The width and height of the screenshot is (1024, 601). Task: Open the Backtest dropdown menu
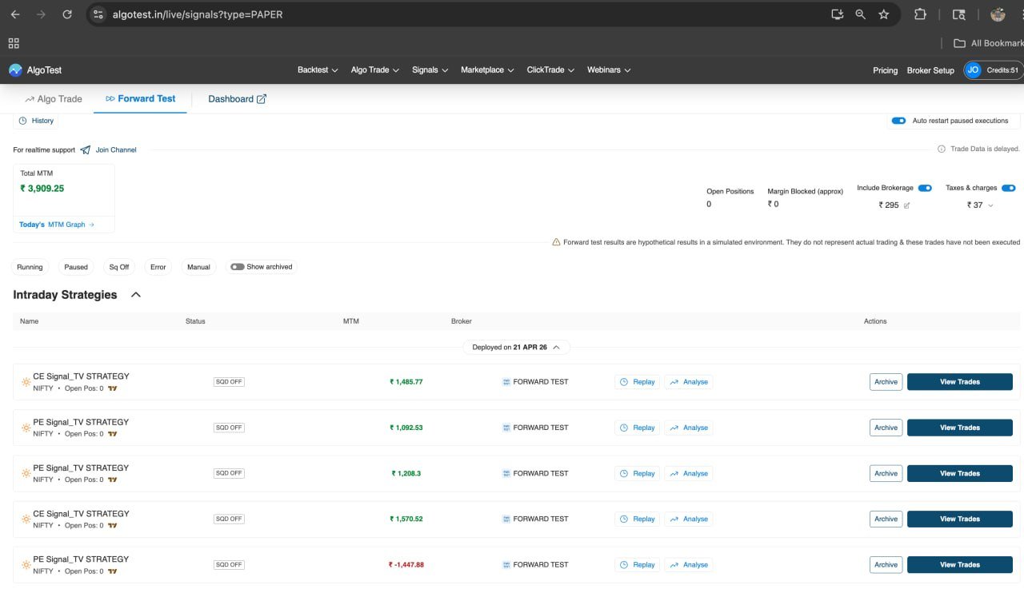click(318, 70)
